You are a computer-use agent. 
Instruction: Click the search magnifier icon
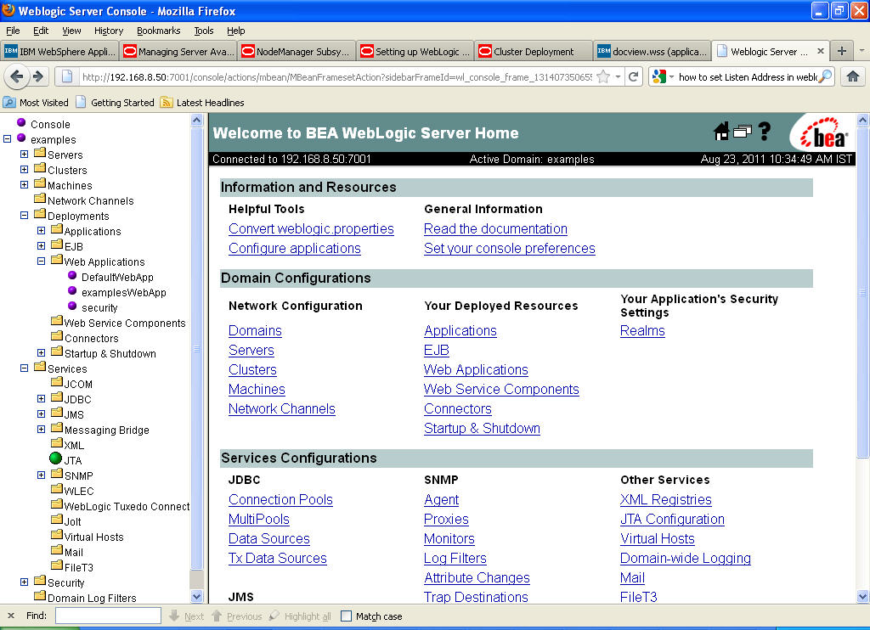pos(826,76)
